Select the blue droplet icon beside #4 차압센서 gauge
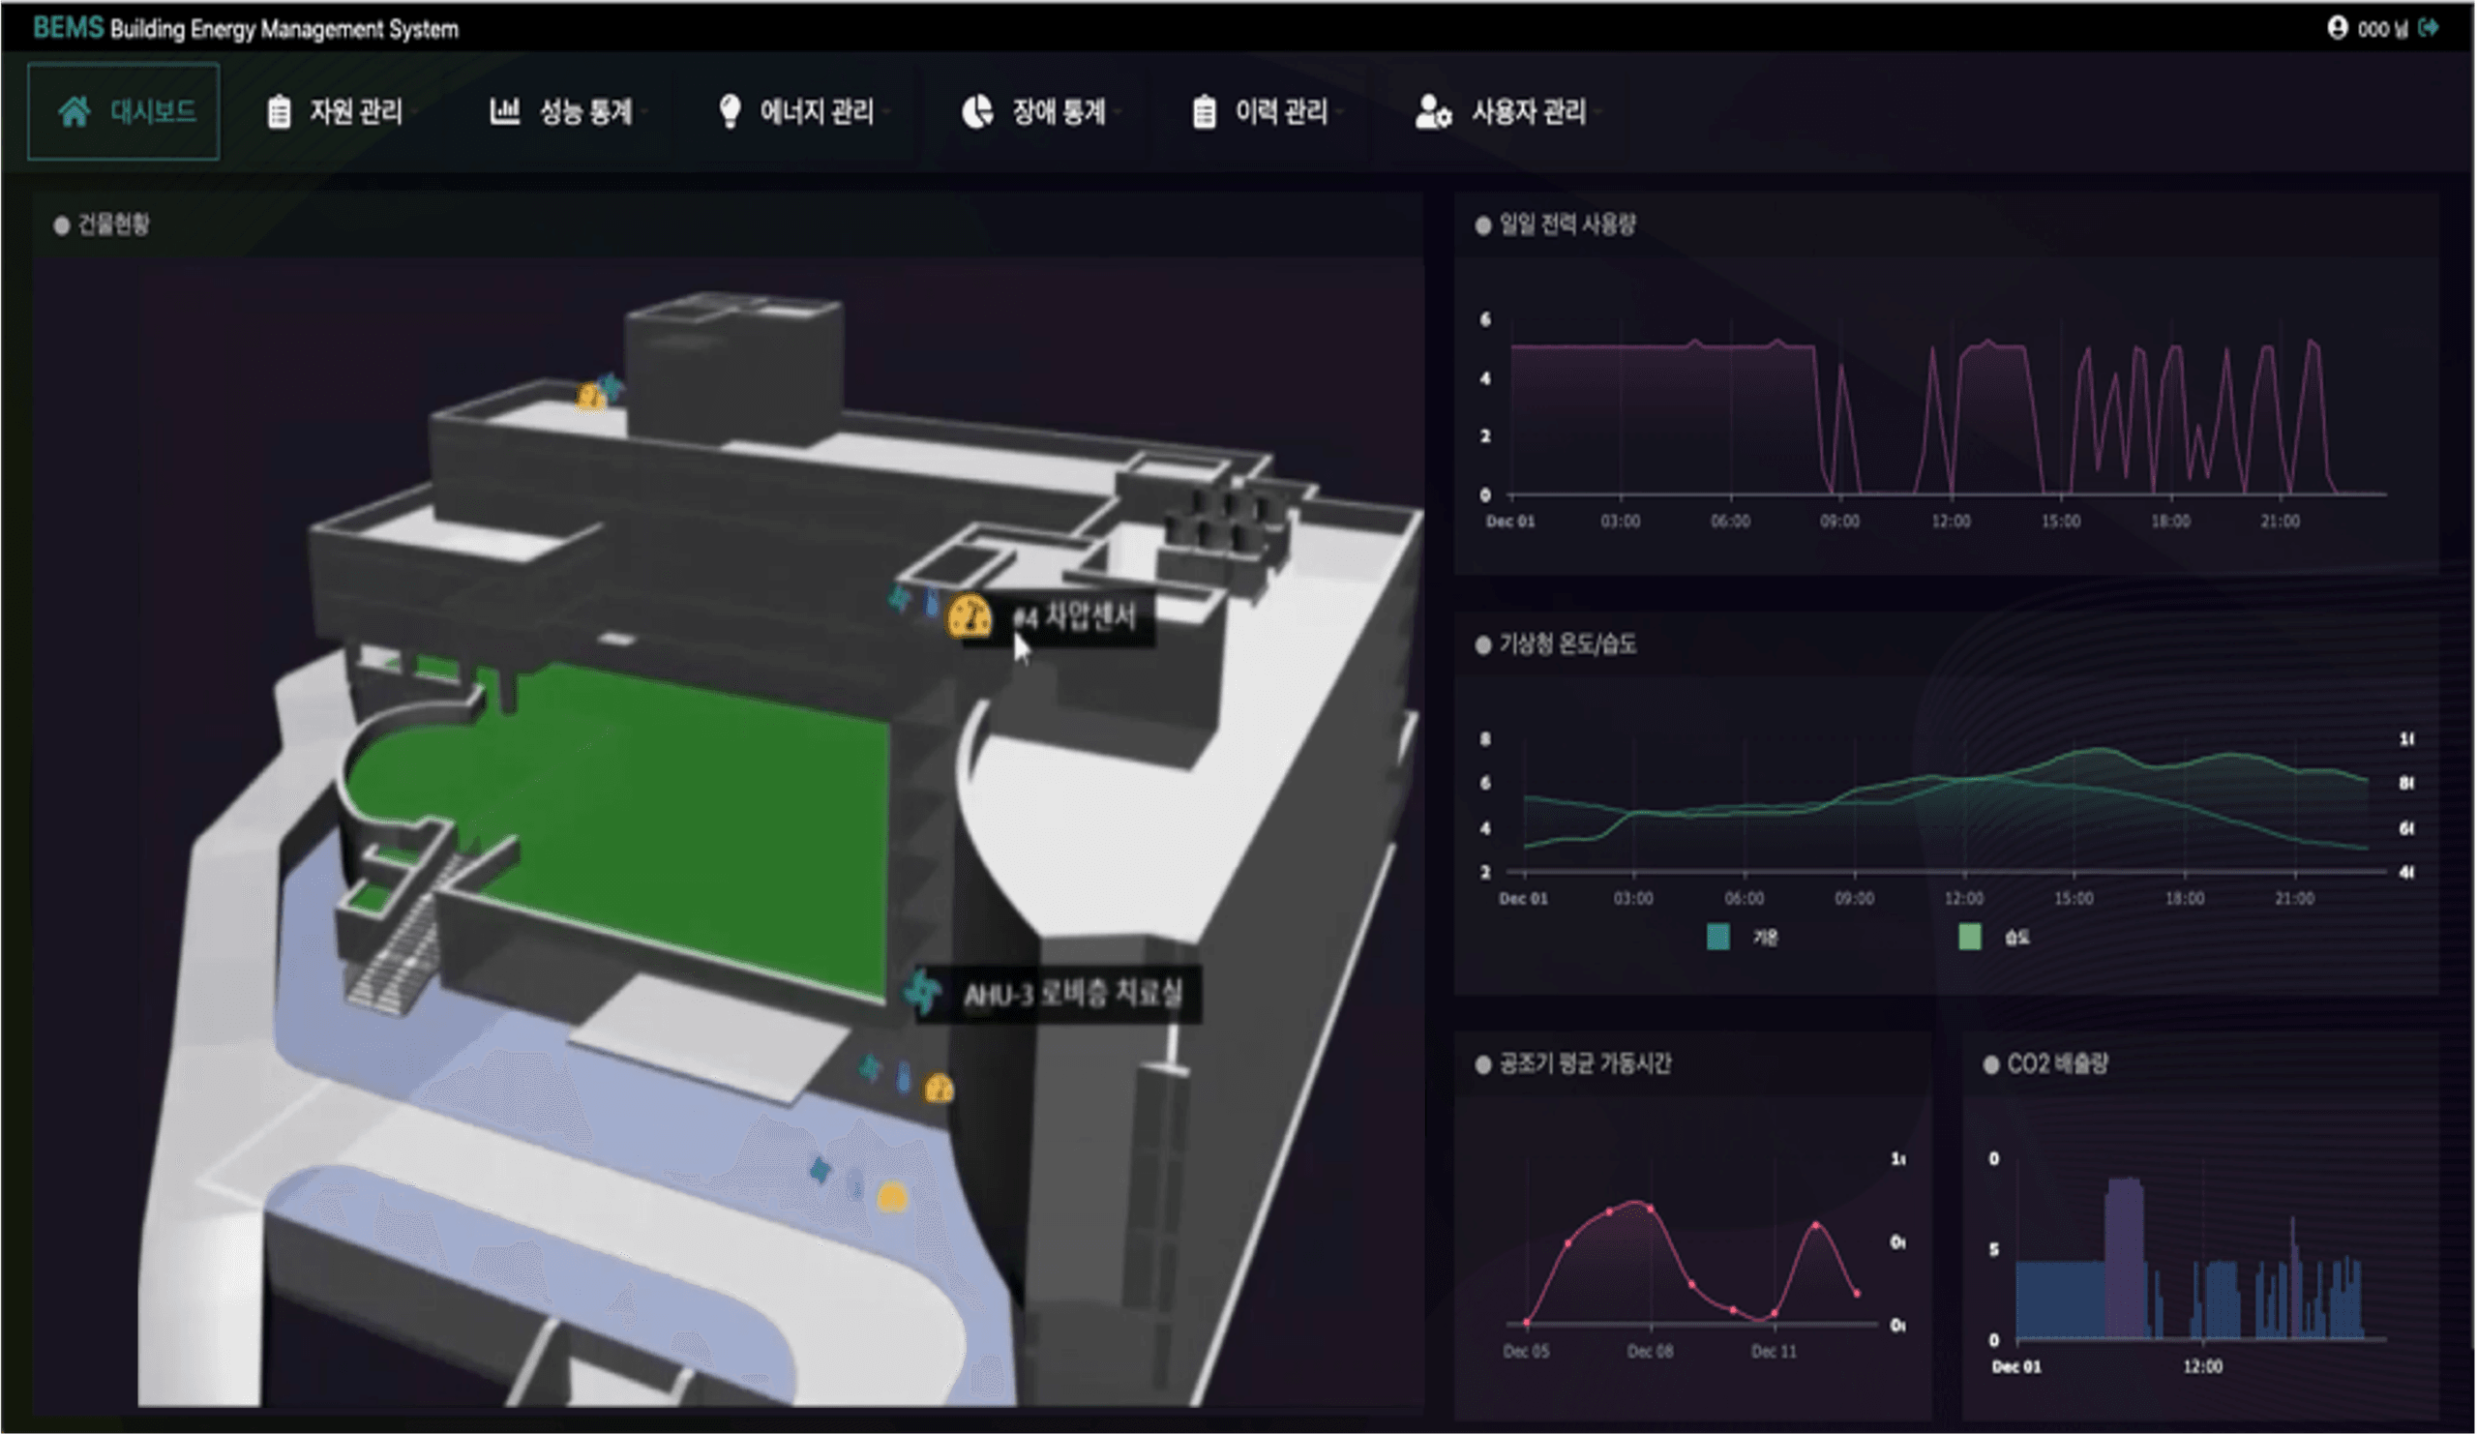 [931, 602]
